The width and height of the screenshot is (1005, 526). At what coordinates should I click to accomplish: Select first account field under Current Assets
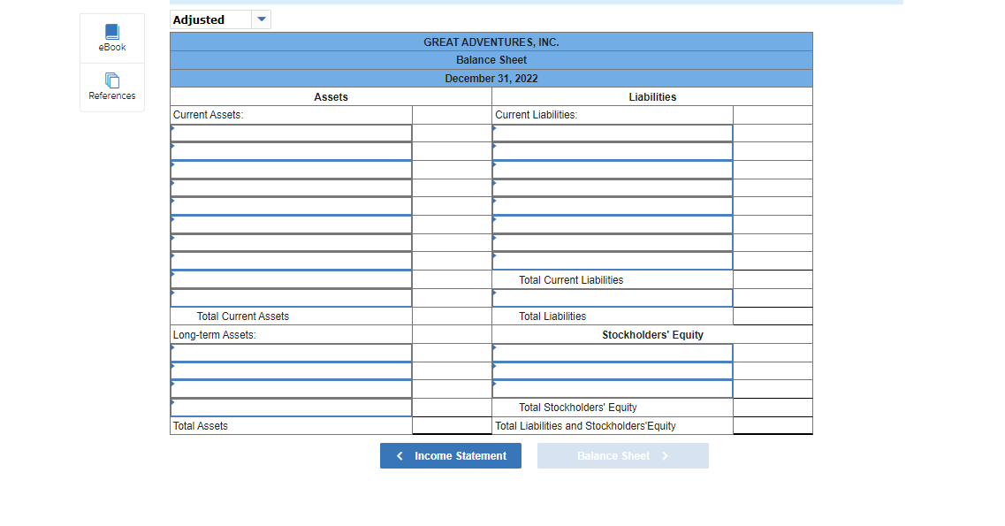click(291, 133)
